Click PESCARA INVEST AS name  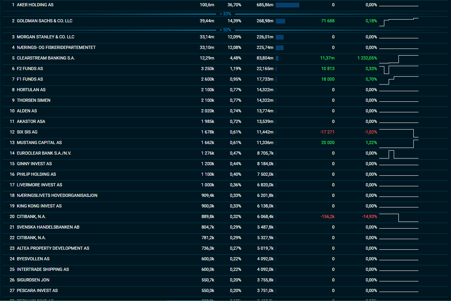point(37,291)
